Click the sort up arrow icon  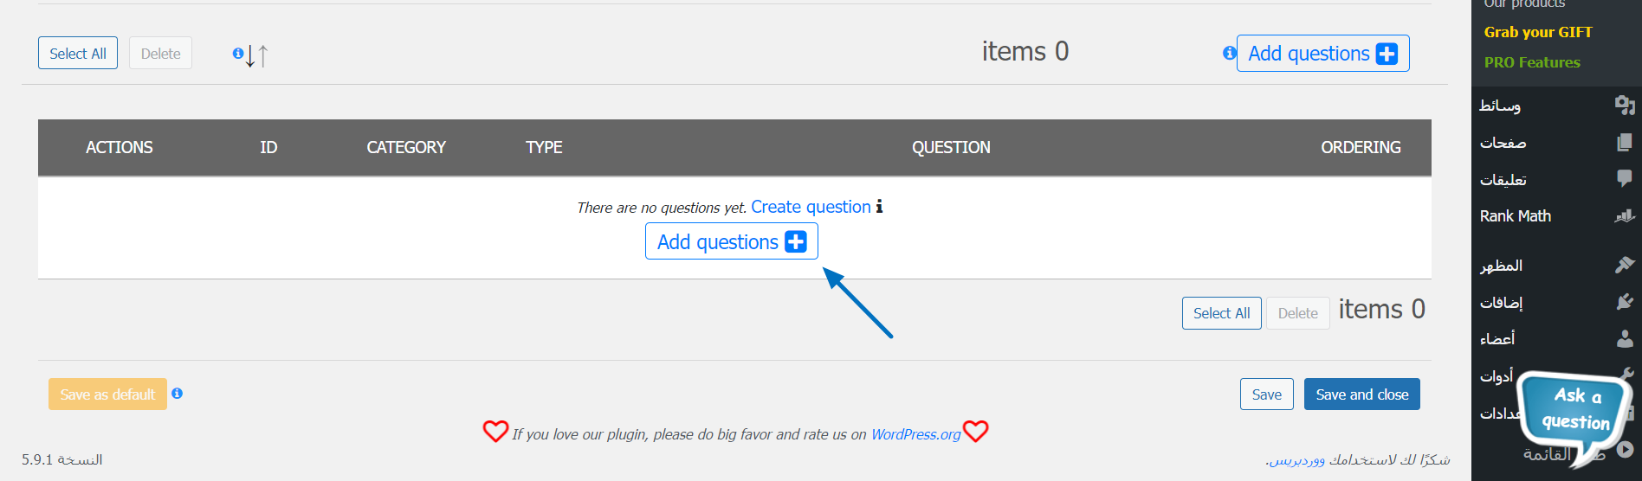pos(263,56)
